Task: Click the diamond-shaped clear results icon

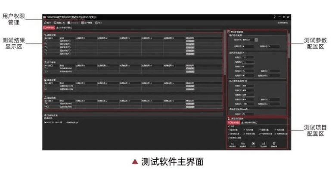Action: point(274,144)
